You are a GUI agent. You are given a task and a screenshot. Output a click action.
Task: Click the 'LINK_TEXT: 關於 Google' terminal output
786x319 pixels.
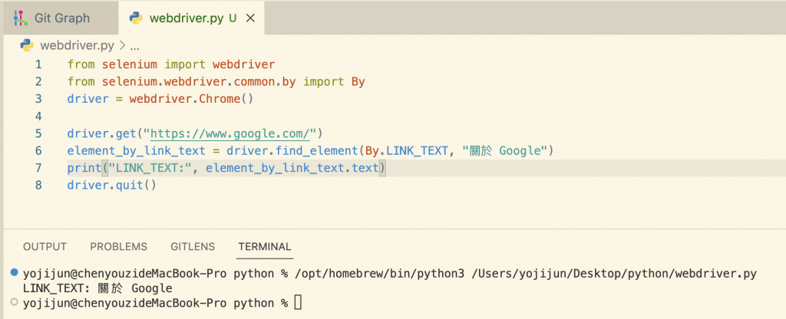(x=97, y=288)
